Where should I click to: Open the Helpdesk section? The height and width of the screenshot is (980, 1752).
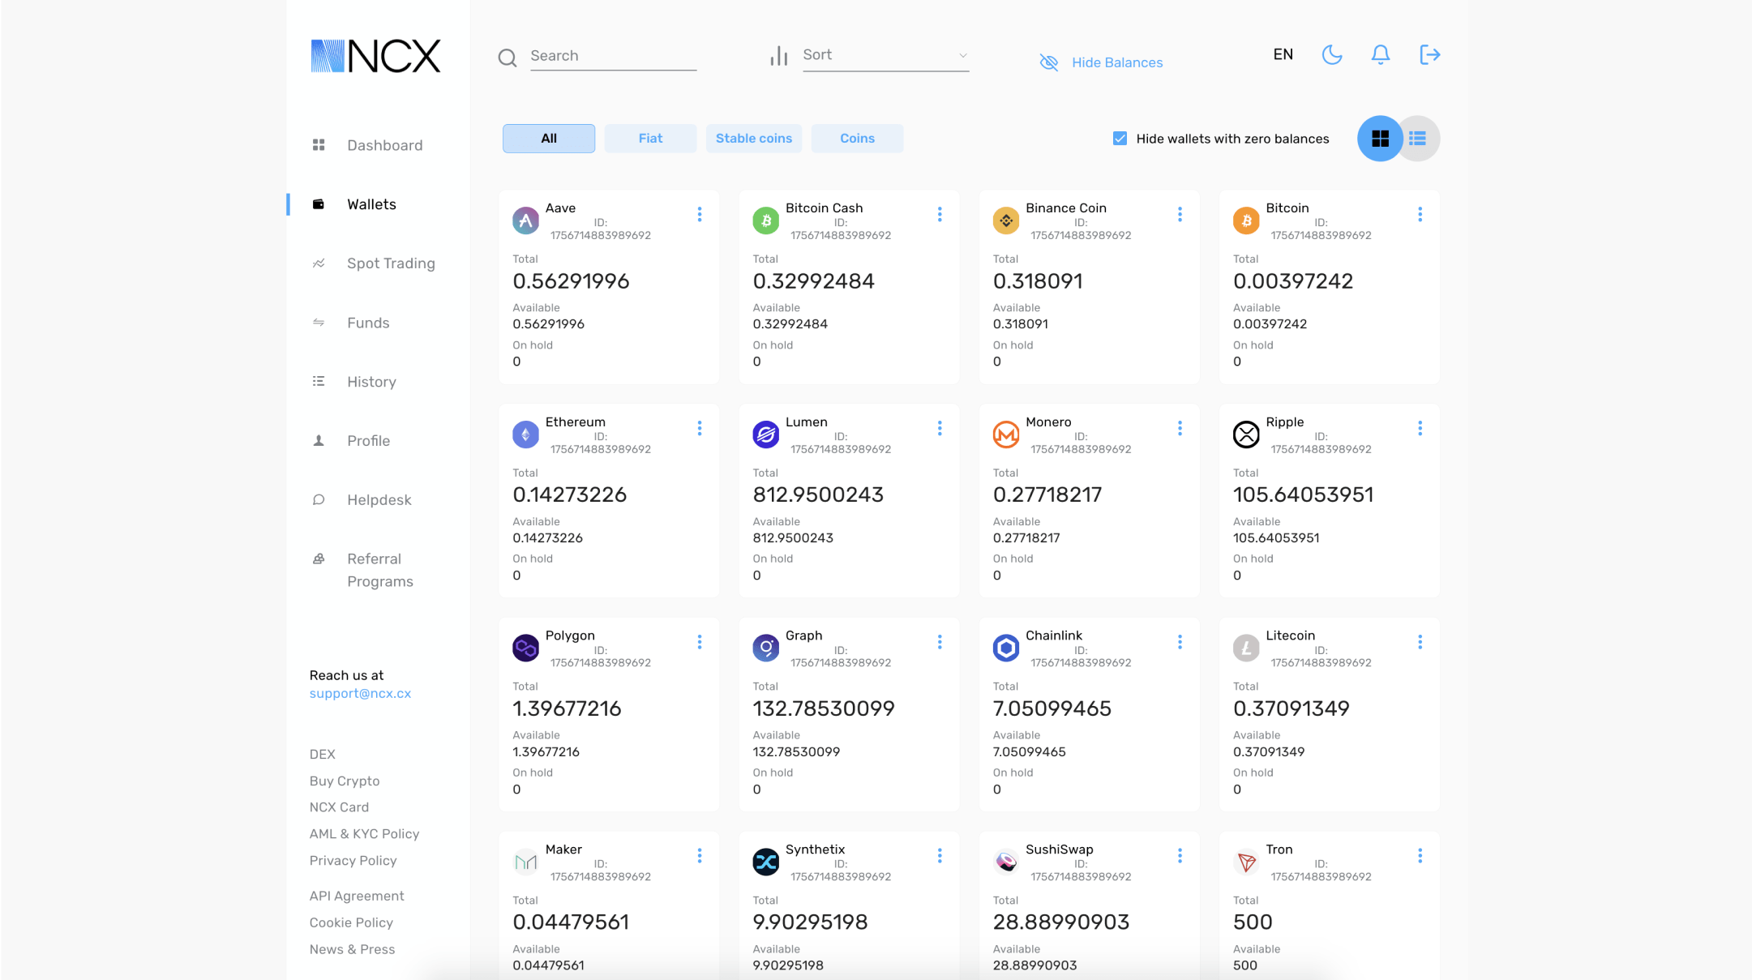(379, 499)
